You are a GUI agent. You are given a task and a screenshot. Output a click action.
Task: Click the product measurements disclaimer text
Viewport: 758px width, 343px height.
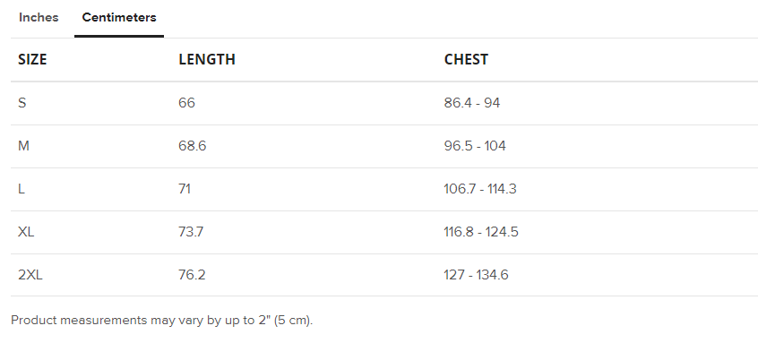pyautogui.click(x=162, y=321)
